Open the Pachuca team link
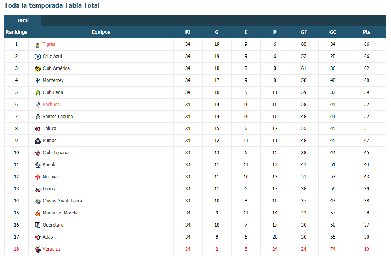This screenshot has height=258, width=391. [51, 105]
